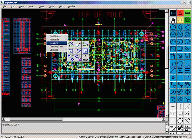Screen dimensions: 192x140
Task: Click the TOP OF MOLD title text
Action: 100,15
